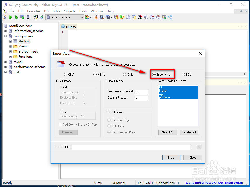Image resolution: width=250 pixels, height=187 pixels.
Task: Click the Export button
Action: [x=172, y=158]
